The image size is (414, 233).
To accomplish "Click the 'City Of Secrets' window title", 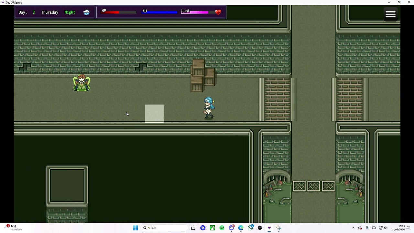I will click(14, 2).
